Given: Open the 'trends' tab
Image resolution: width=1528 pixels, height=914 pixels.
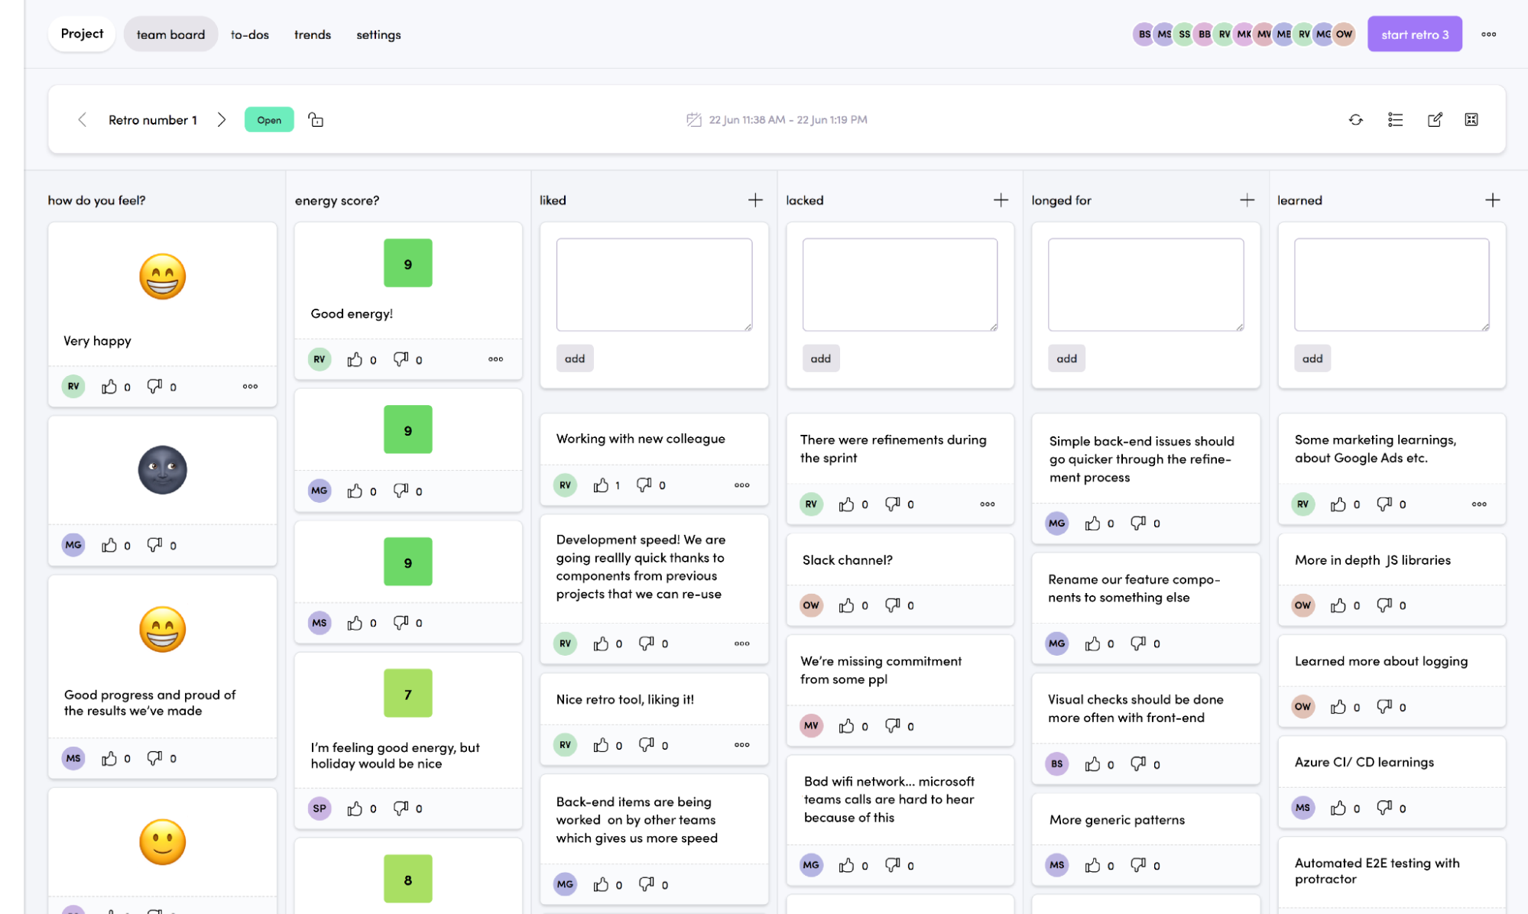Looking at the screenshot, I should click(x=312, y=34).
